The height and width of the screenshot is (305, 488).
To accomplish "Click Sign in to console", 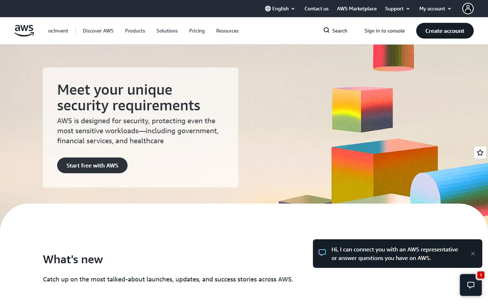I will 384,31.
